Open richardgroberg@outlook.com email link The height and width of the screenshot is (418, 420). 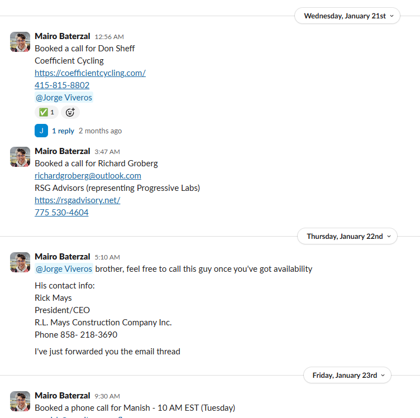click(x=88, y=175)
